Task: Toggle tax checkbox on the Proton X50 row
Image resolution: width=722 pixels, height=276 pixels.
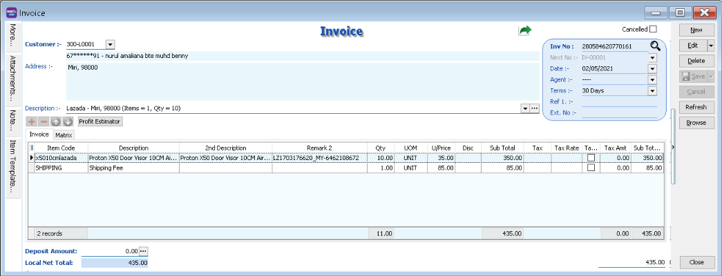Action: [x=590, y=158]
